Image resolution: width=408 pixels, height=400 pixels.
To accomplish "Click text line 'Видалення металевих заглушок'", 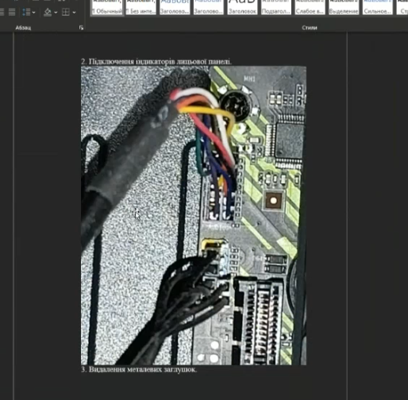I will pos(143,369).
